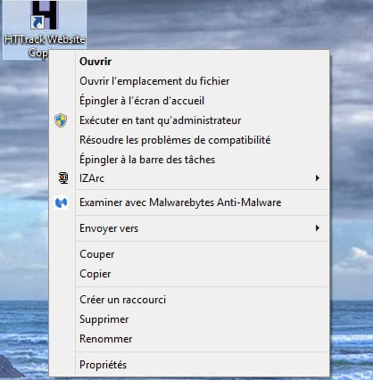The image size is (373, 380).
Task: Choose Supprimer to delete the shortcut
Action: click(104, 319)
